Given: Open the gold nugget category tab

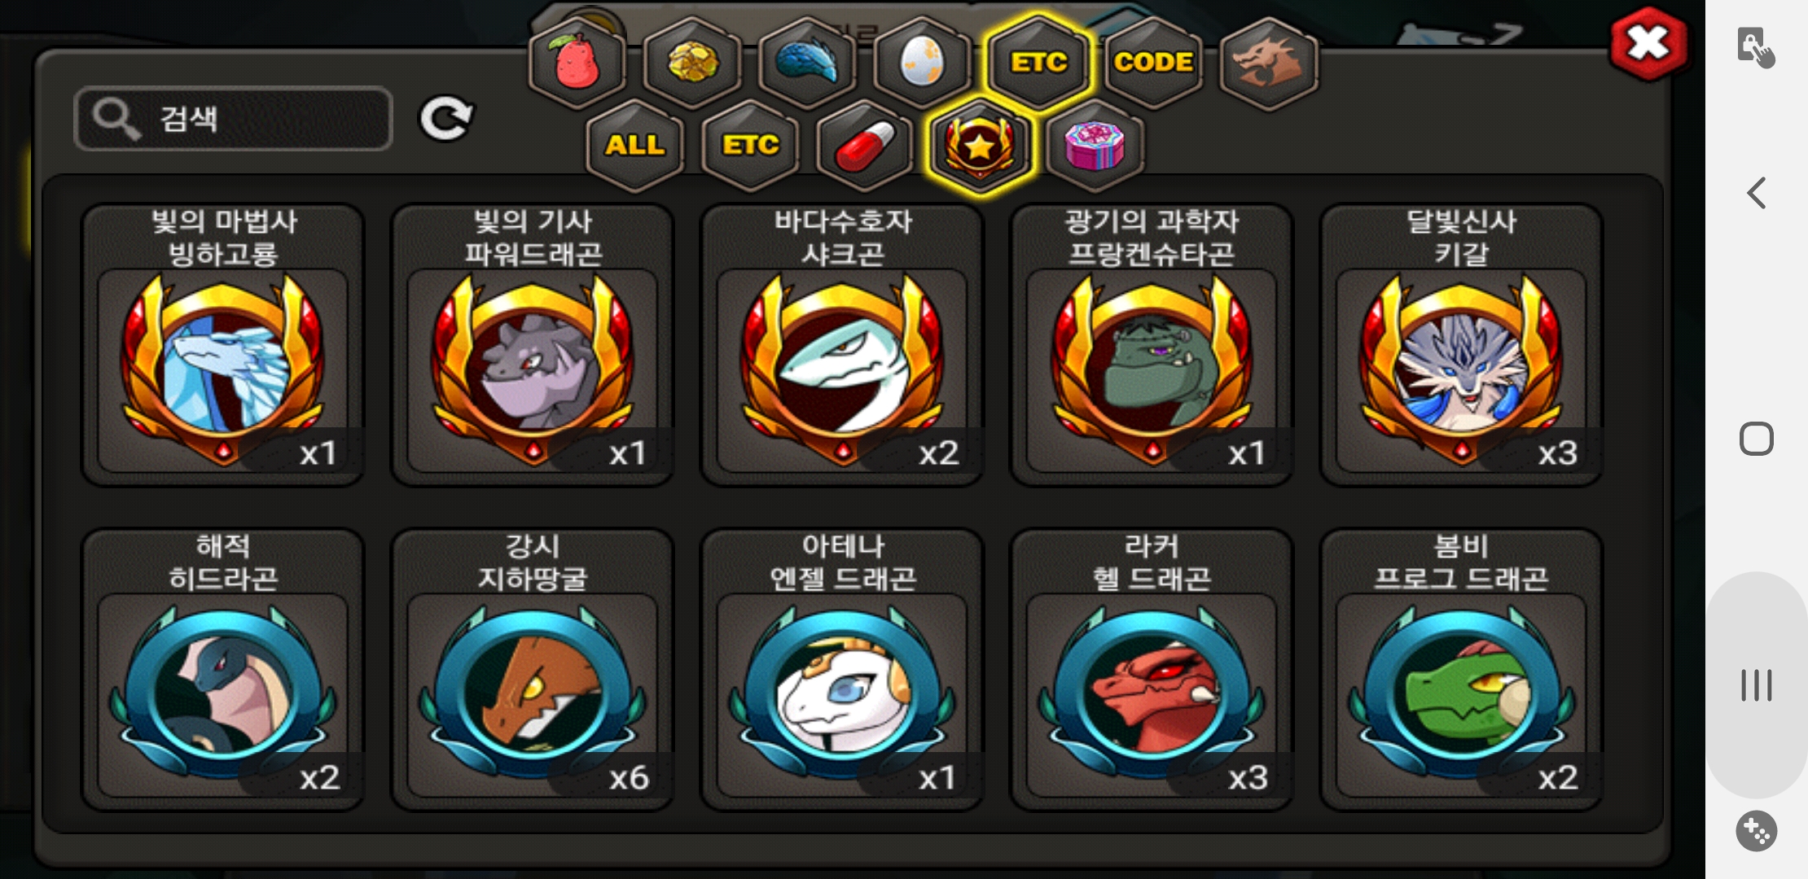Looking at the screenshot, I should 692,63.
